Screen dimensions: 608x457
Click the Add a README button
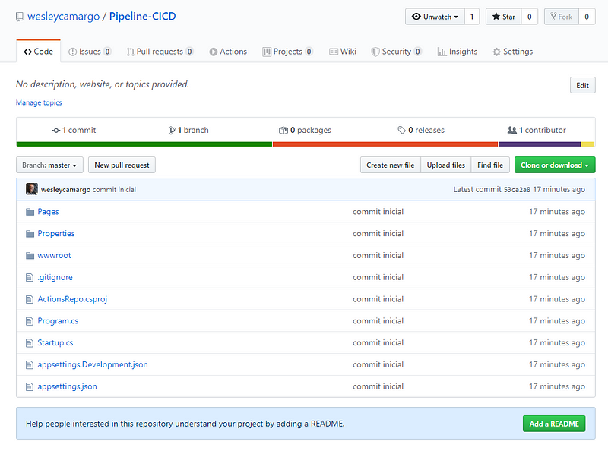click(x=553, y=424)
